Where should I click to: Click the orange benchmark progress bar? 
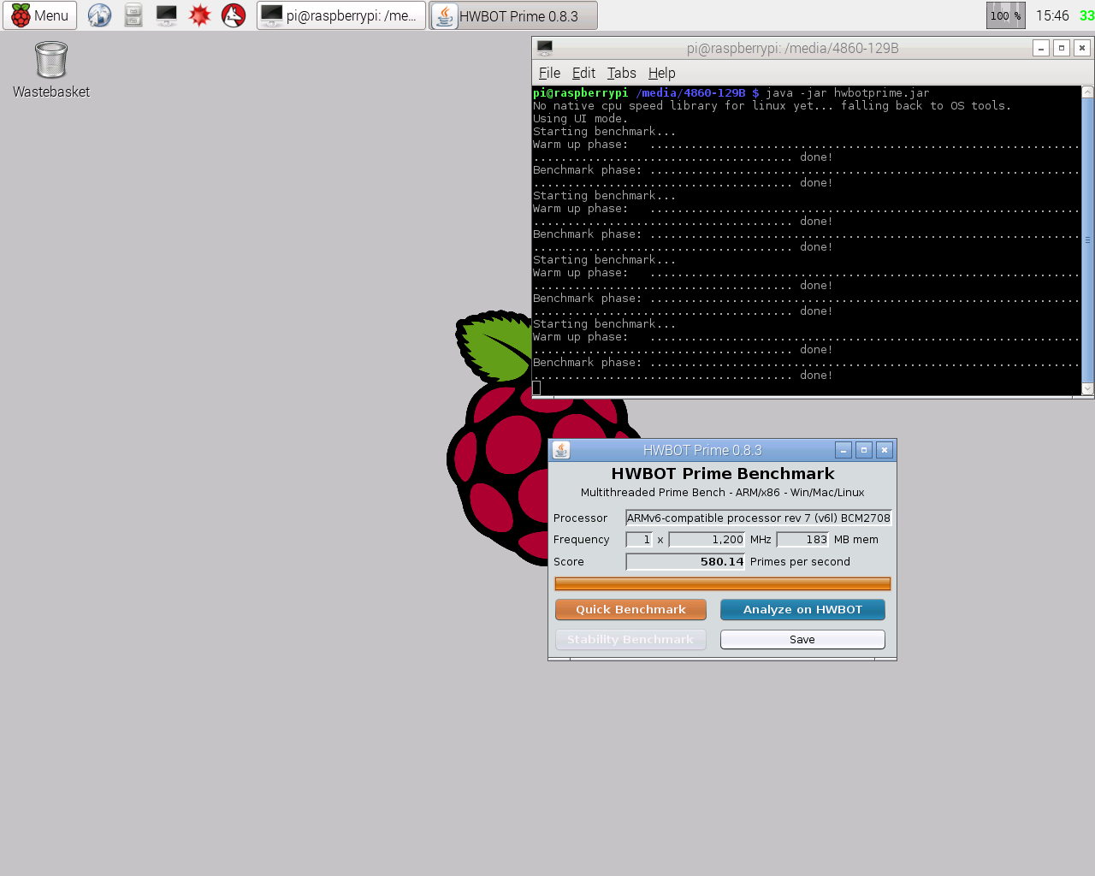[x=723, y=583]
